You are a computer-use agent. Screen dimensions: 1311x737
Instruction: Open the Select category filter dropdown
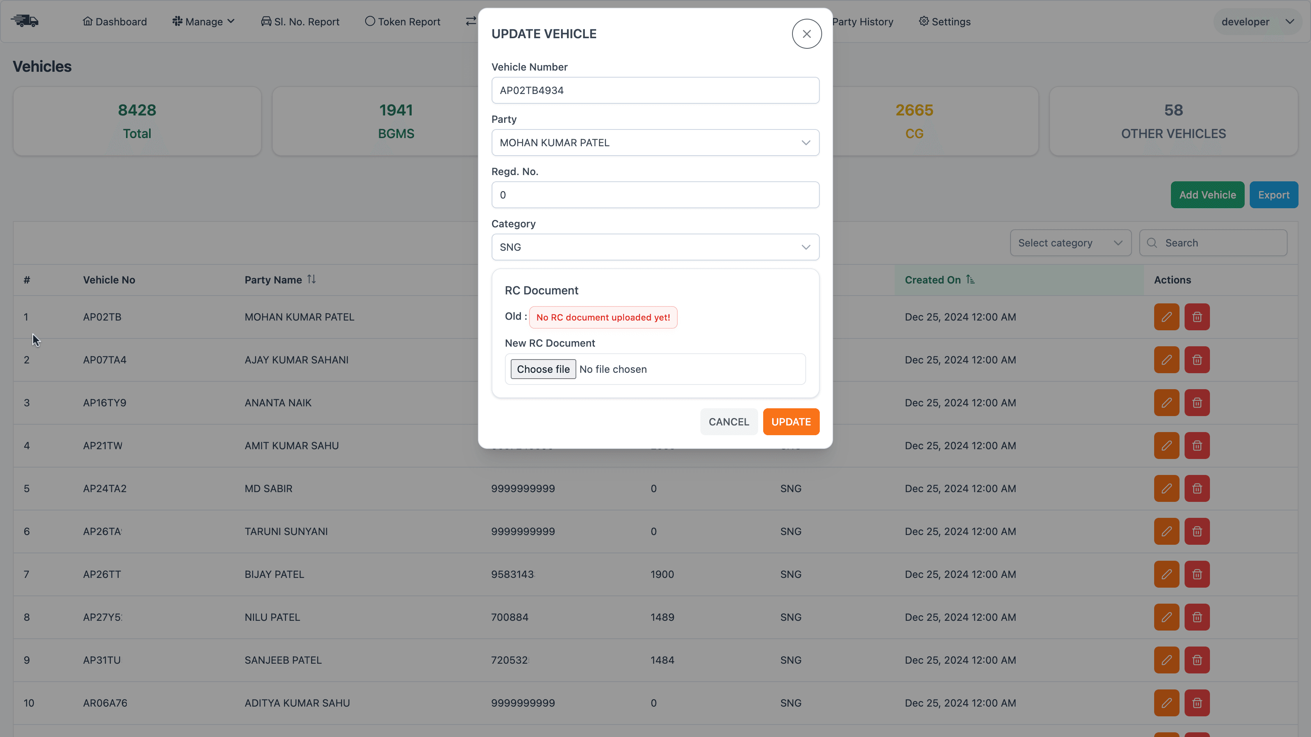click(1070, 243)
